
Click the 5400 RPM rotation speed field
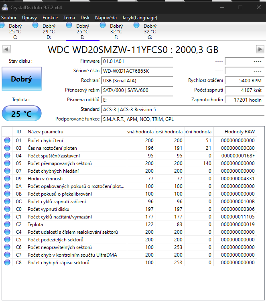point(244,80)
